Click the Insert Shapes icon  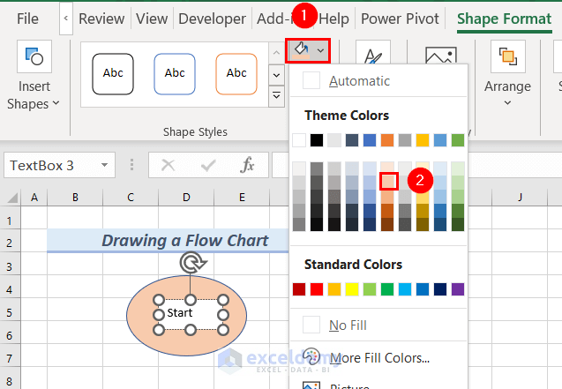(x=34, y=56)
